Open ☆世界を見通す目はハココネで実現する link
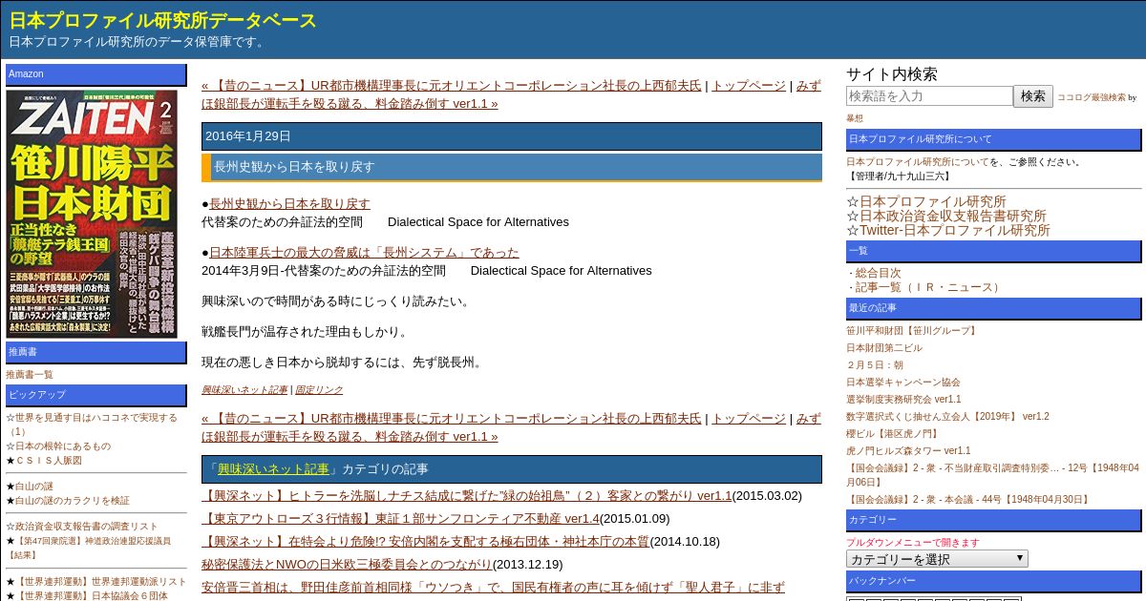The width and height of the screenshot is (1146, 601). tap(92, 424)
